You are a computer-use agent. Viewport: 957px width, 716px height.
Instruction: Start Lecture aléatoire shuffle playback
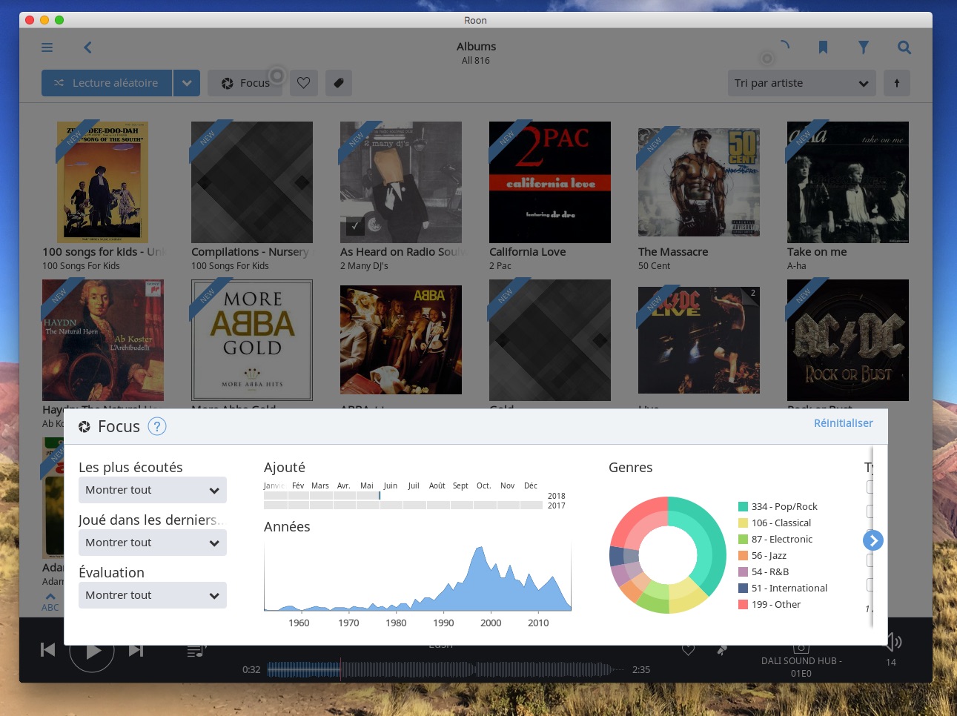pyautogui.click(x=107, y=83)
